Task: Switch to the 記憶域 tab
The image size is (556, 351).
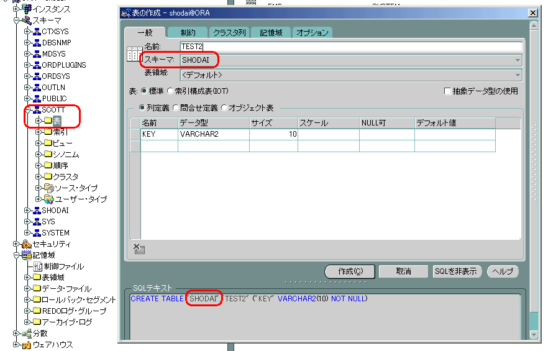Action: coord(271,32)
